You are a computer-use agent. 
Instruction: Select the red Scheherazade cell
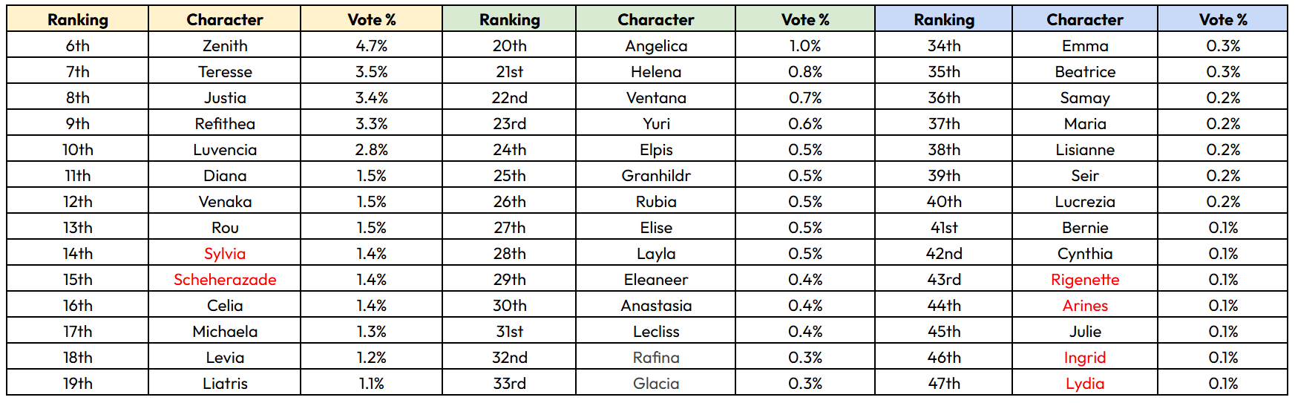click(225, 279)
